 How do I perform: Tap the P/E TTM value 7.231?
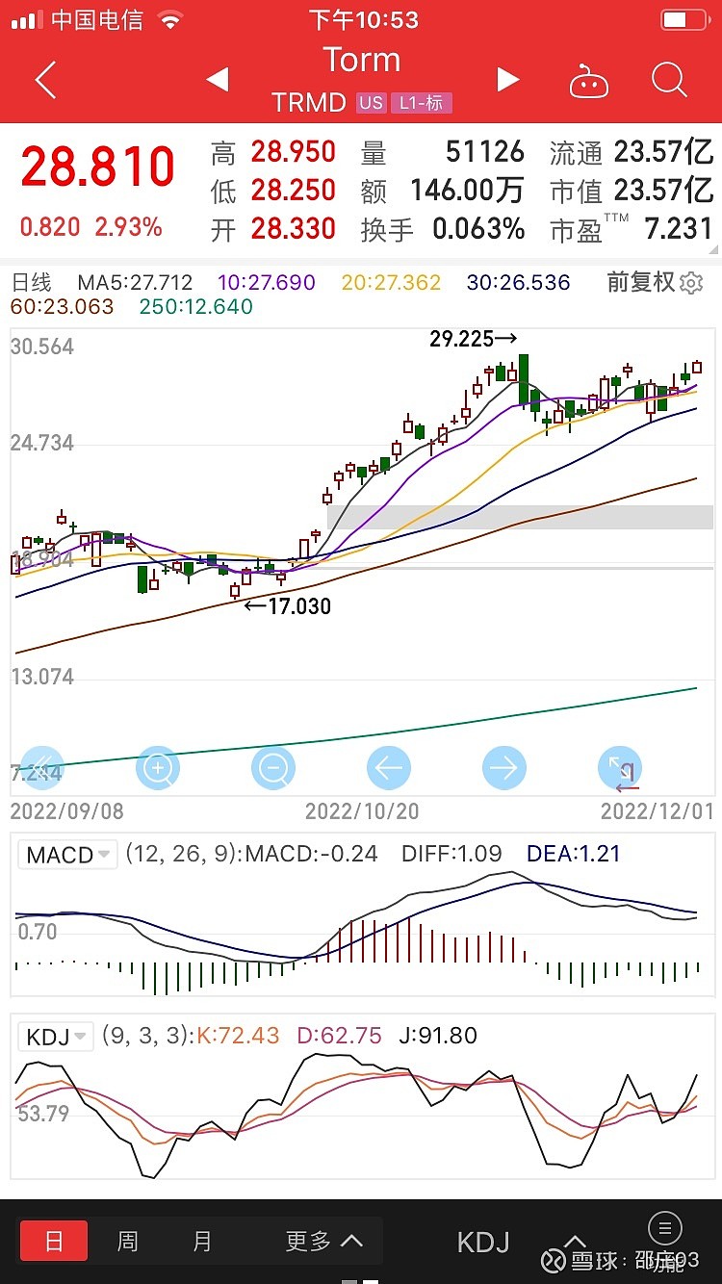pos(680,229)
